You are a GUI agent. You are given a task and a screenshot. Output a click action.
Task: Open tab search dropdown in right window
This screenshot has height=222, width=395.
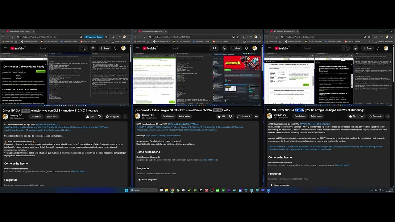coord(266,31)
